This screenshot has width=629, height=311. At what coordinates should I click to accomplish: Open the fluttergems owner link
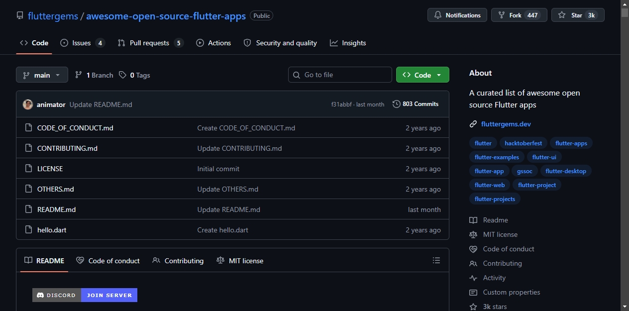pyautogui.click(x=53, y=16)
